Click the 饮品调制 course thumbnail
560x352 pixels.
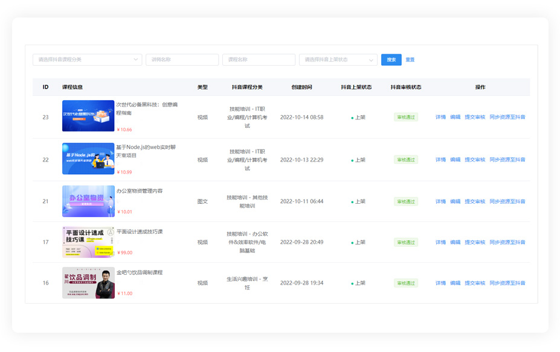pos(88,283)
